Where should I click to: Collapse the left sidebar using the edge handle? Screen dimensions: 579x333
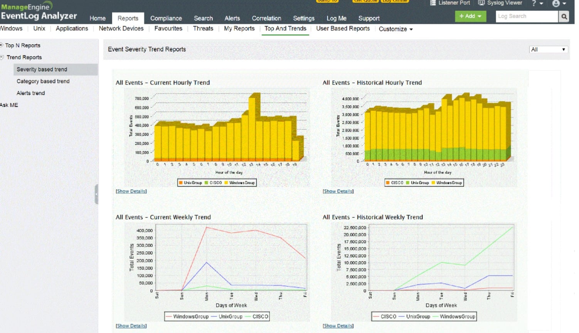point(97,194)
